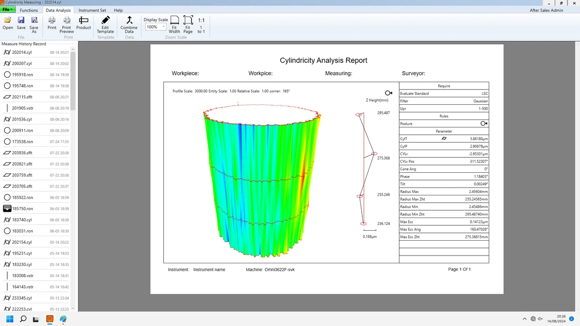Open Windows Start menu

[10, 319]
